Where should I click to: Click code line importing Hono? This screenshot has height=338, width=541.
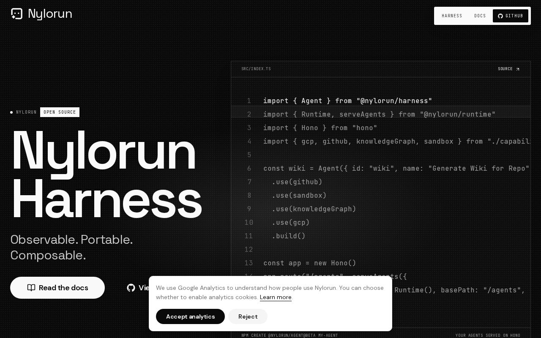320,128
